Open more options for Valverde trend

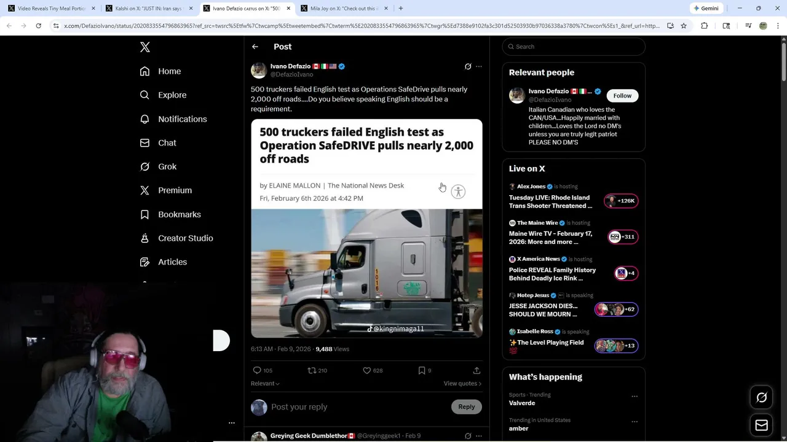[x=635, y=396]
